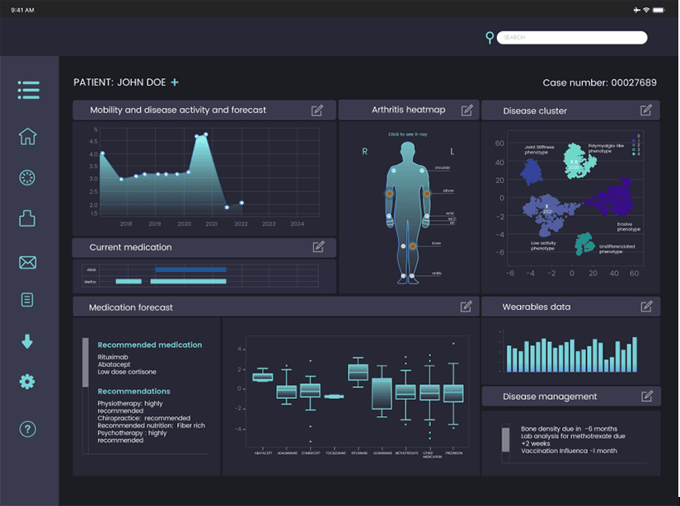Click the document notes icon in the sidebar

[x=27, y=300]
